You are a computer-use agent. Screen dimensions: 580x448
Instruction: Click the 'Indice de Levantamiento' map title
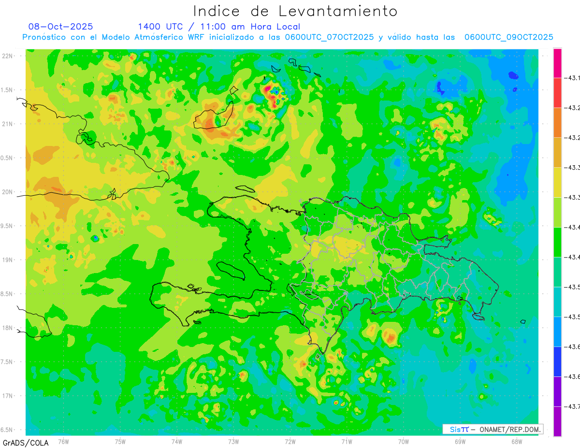click(x=295, y=11)
